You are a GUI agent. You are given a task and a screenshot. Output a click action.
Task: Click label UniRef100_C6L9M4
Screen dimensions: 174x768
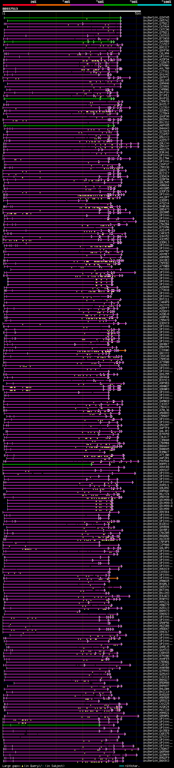tap(156, 53)
